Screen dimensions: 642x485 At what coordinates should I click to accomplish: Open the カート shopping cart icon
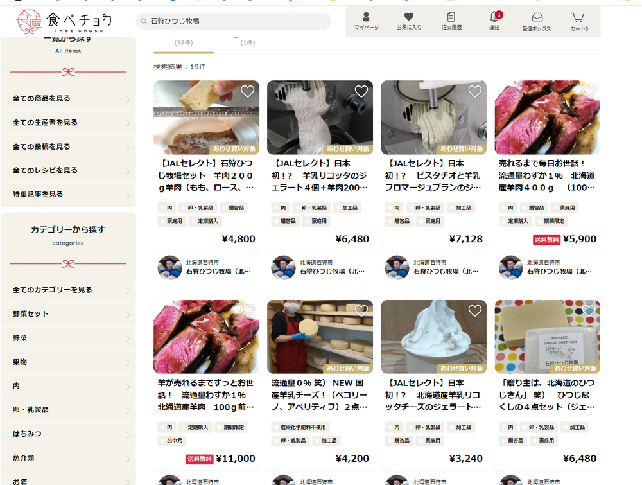[578, 21]
